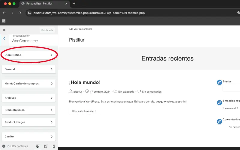Open the Archivos section
Screen dimensions: 240x150
tap(28, 98)
